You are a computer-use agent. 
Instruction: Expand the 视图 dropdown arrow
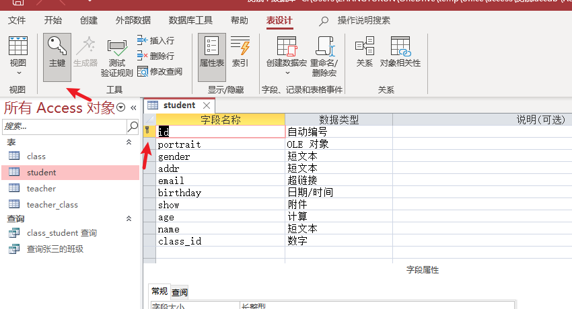point(19,73)
